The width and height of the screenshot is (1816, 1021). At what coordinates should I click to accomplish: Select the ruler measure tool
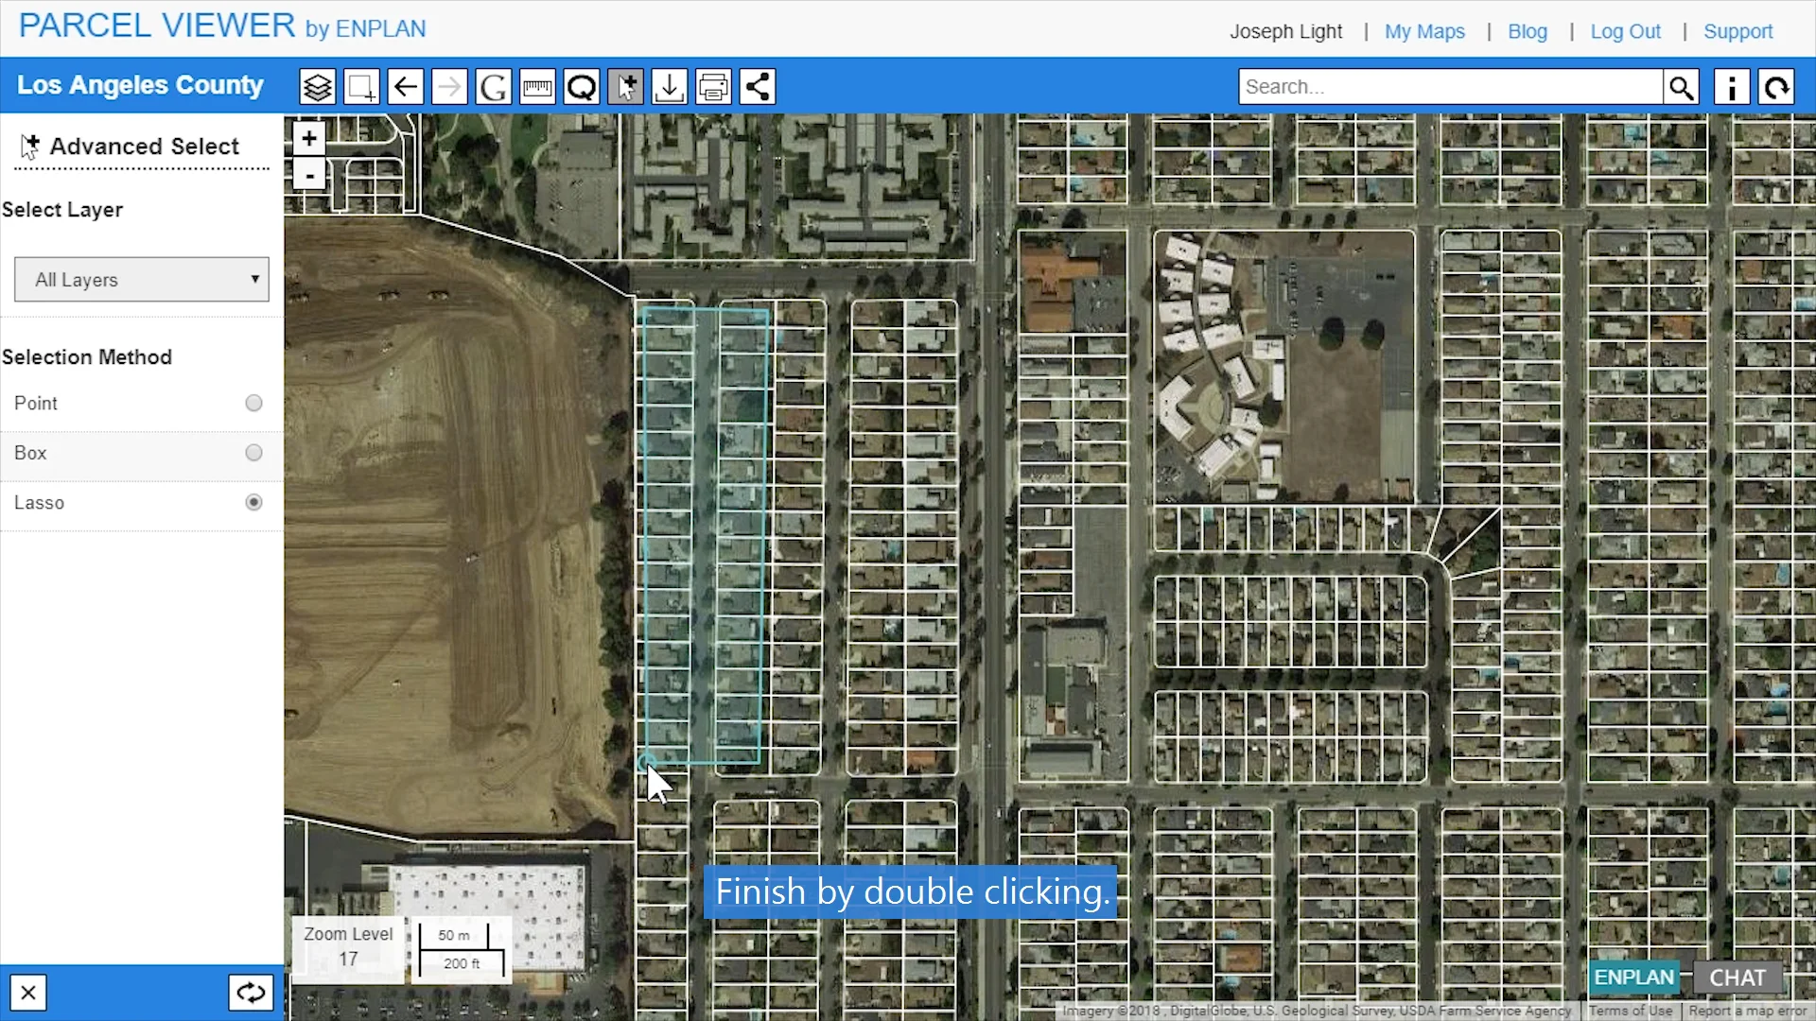(x=537, y=87)
